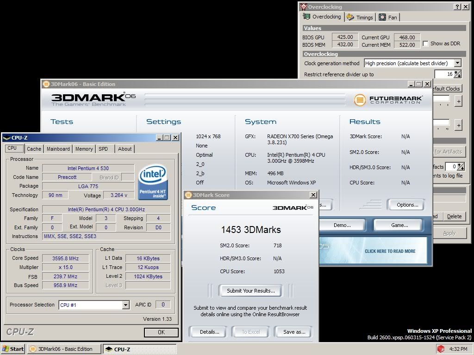Click the Multiplier value x 15.0
This screenshot has width=474, height=355.
pos(66,268)
